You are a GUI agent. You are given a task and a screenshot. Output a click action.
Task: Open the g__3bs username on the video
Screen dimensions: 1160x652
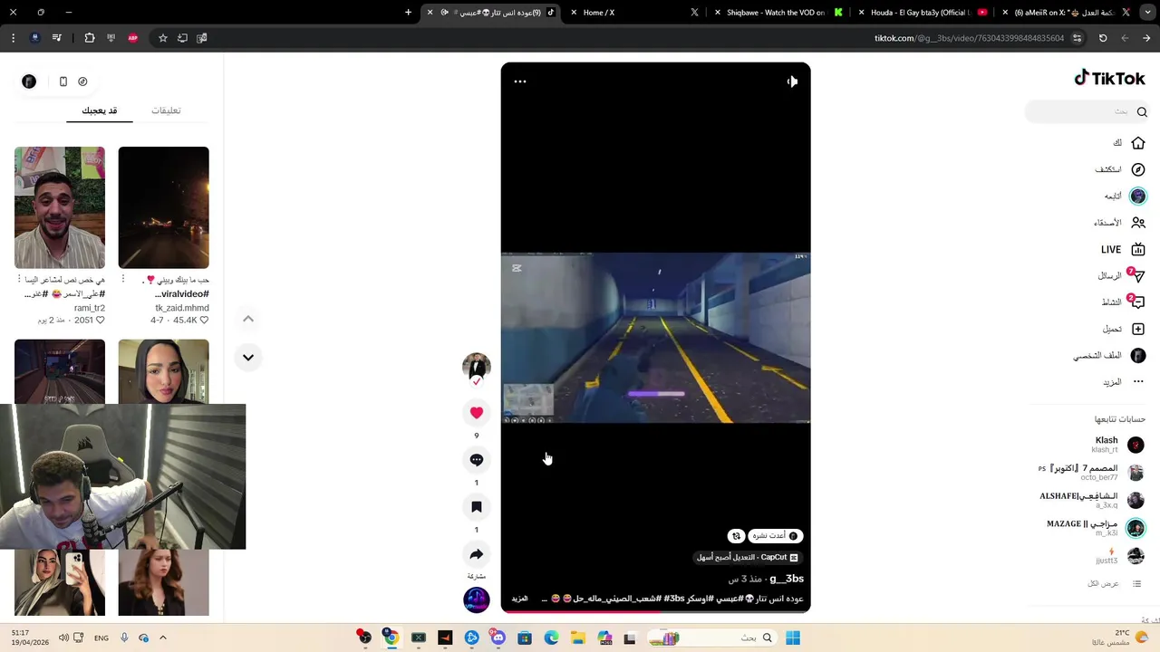click(x=787, y=579)
